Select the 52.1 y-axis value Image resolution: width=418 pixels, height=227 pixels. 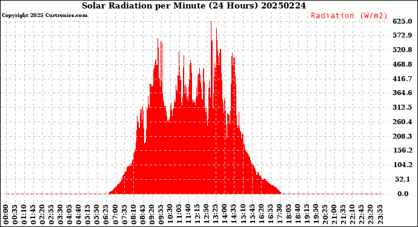coord(402,179)
